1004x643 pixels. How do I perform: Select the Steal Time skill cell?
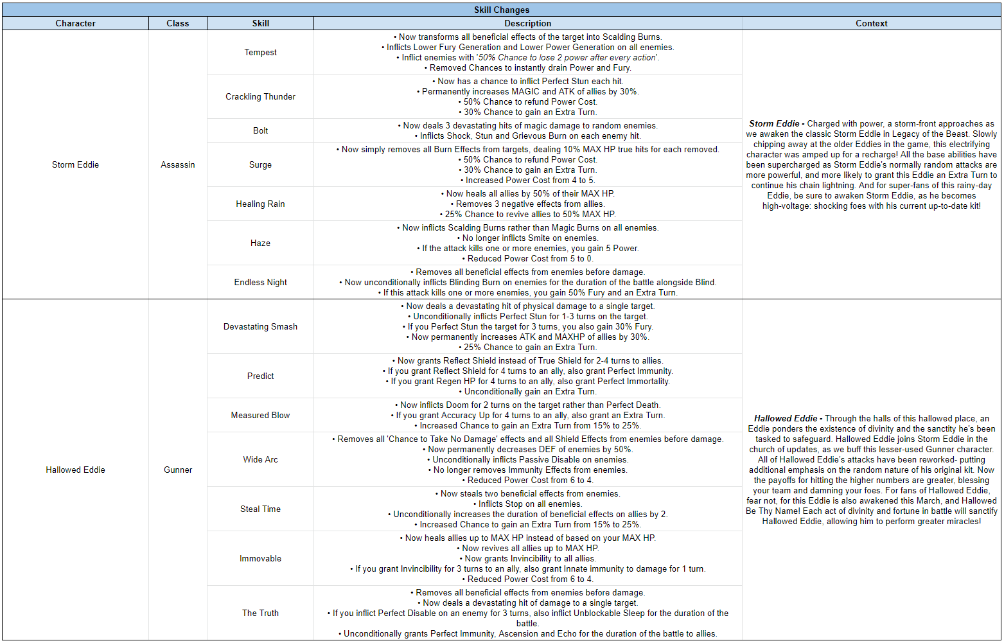[260, 509]
